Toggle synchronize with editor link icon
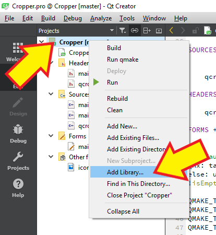 click(x=135, y=31)
